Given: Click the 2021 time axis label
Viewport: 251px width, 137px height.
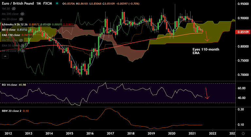Looking at the screenshot, I should (x=192, y=133).
